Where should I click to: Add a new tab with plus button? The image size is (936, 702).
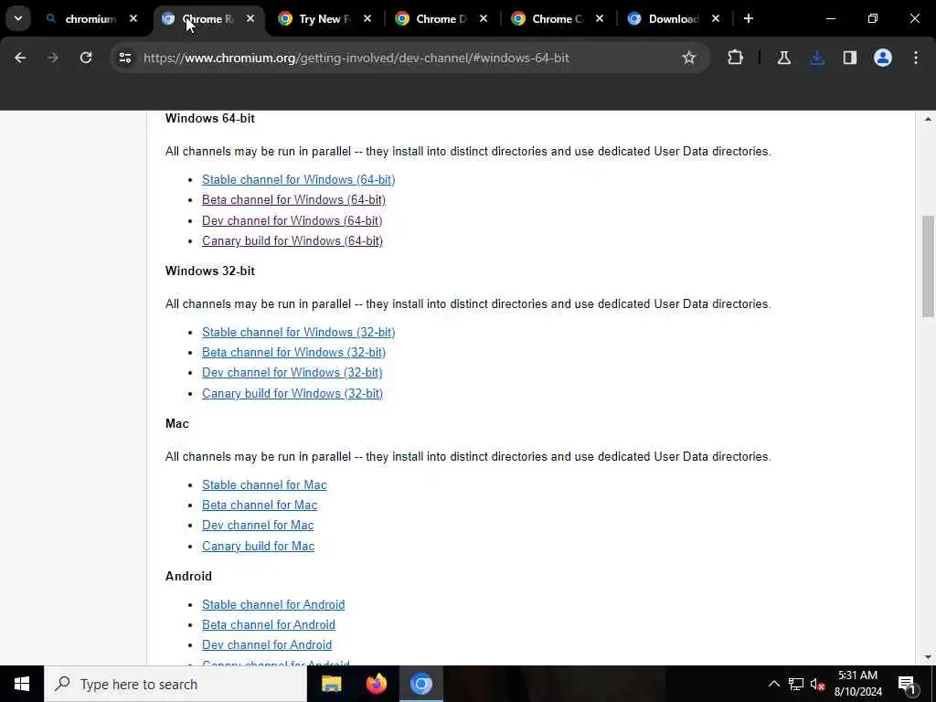[x=749, y=18]
